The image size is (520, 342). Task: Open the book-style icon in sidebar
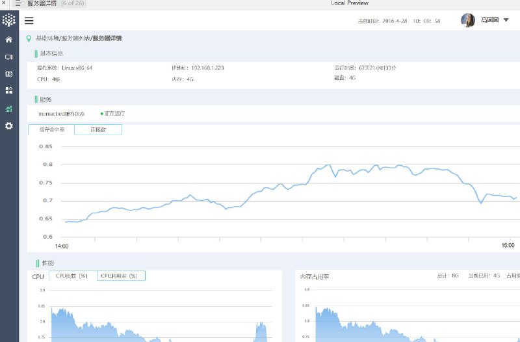click(9, 74)
